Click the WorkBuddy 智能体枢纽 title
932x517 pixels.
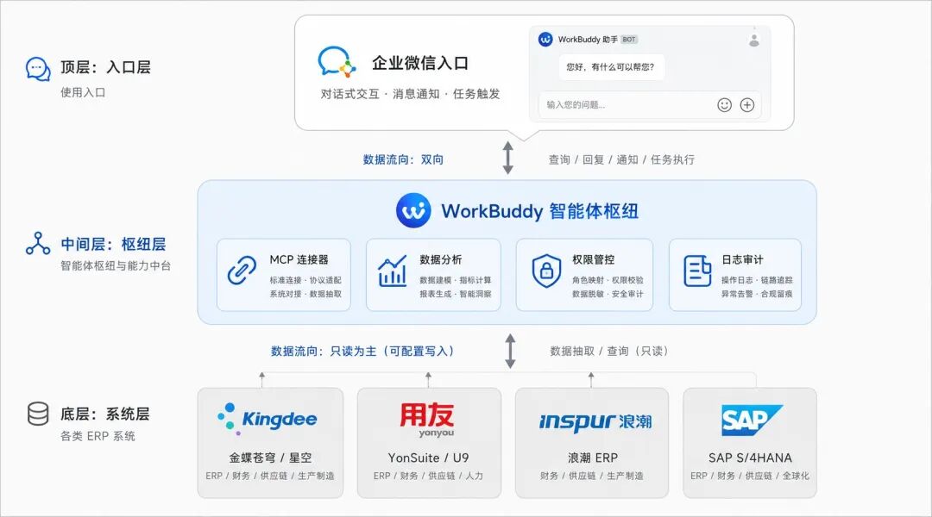539,211
